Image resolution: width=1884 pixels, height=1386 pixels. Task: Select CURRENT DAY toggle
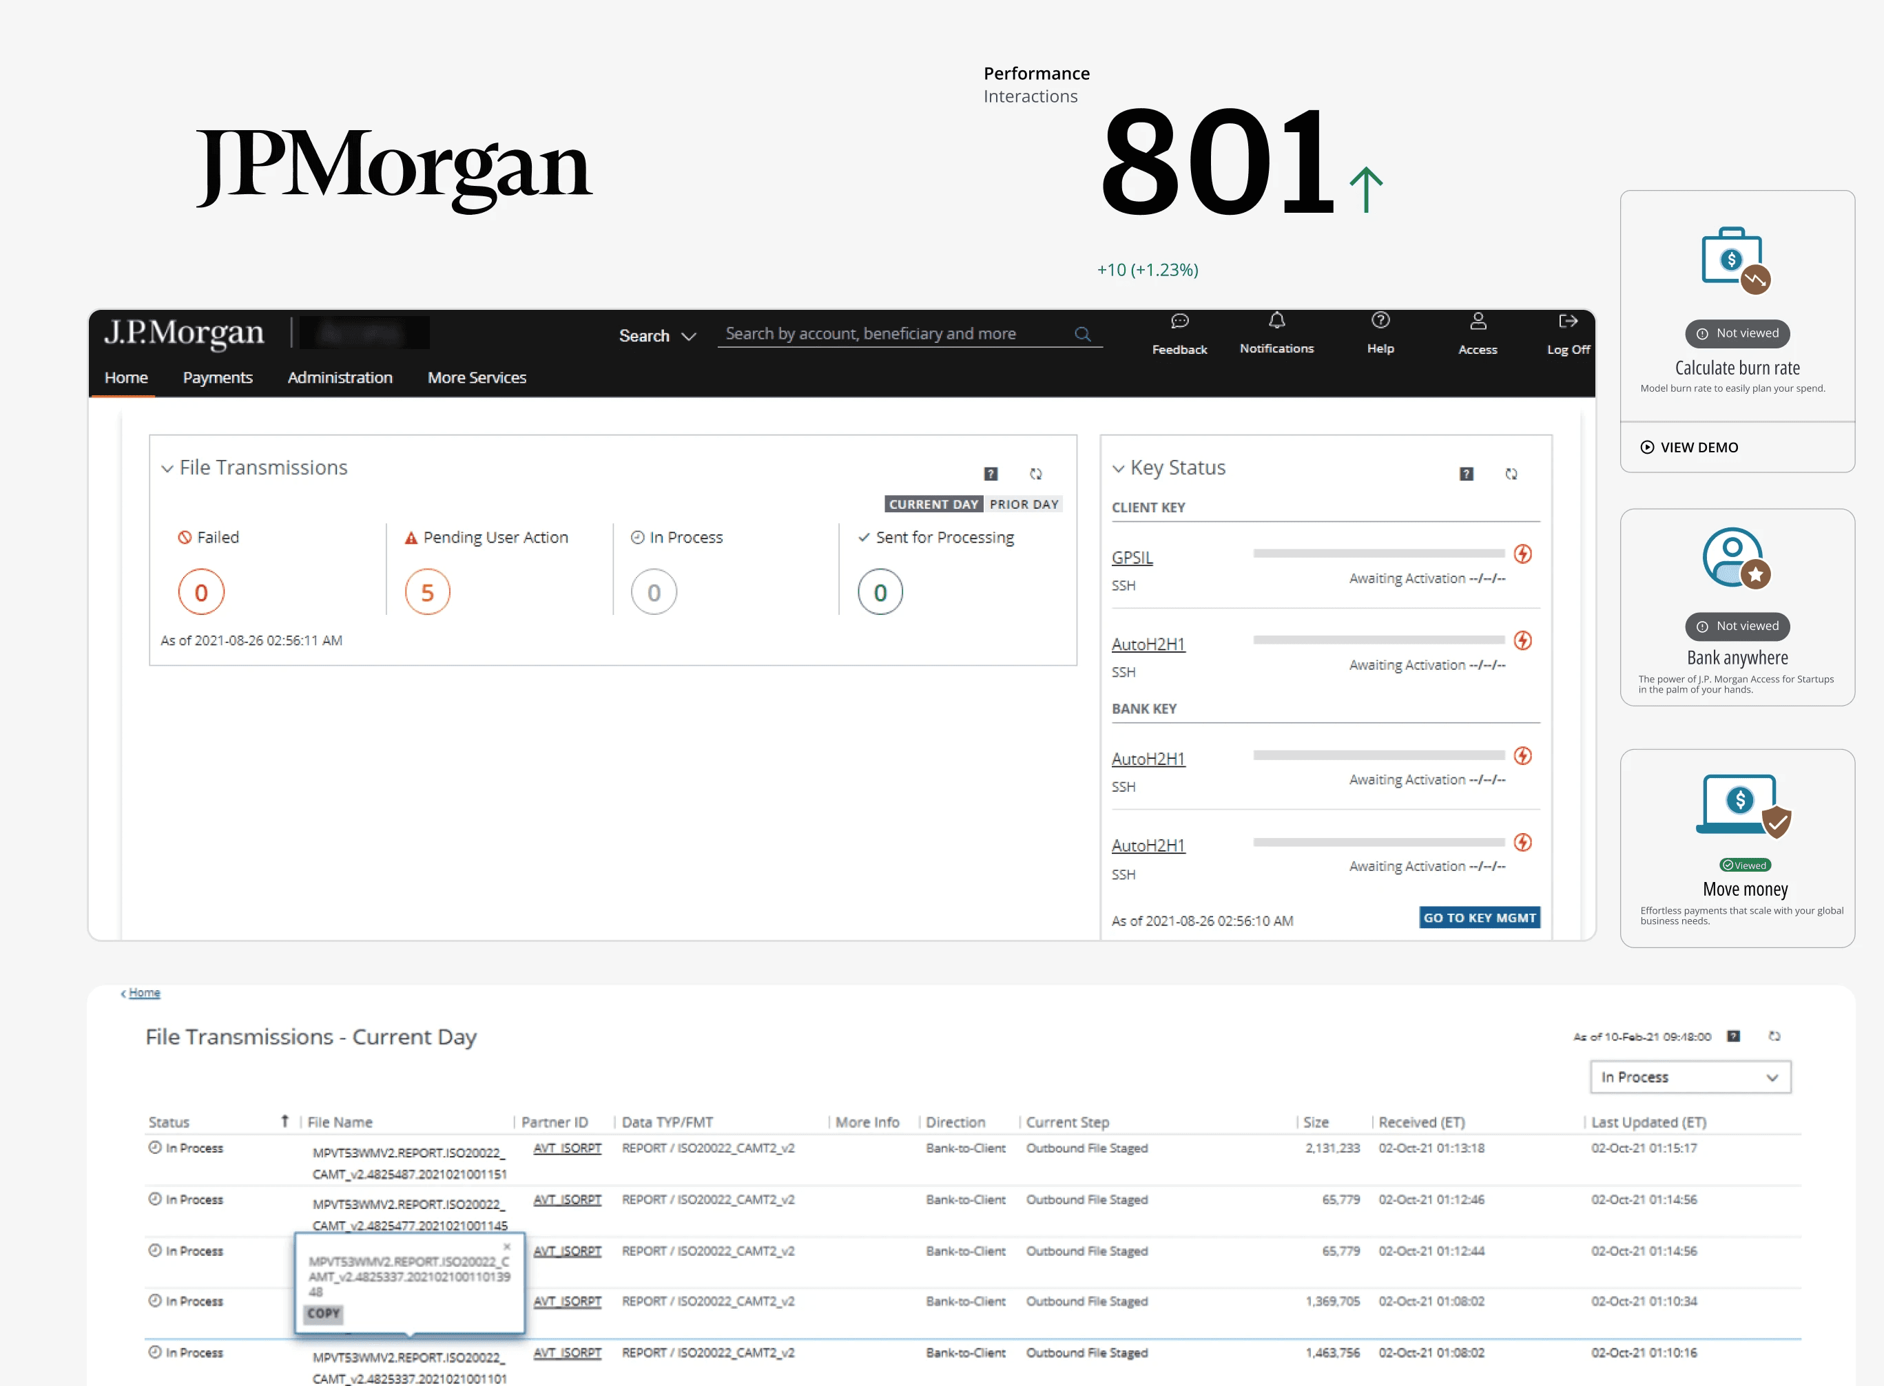pyautogui.click(x=933, y=504)
